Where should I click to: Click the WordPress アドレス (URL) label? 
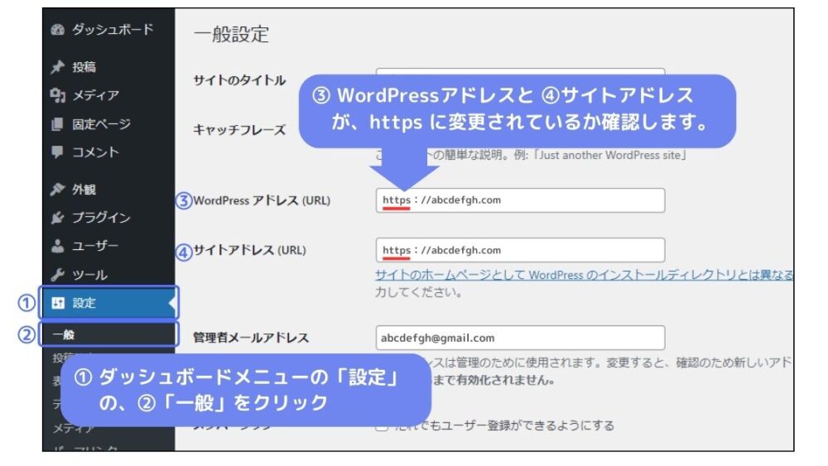(x=262, y=200)
